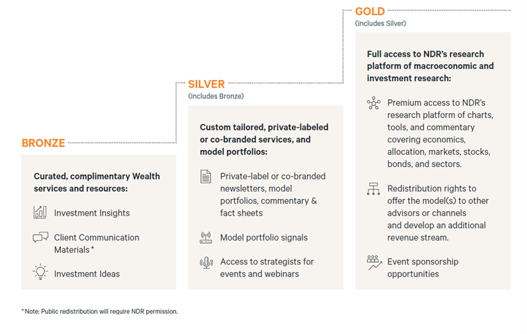Click the document icon for private-label newsletters

click(x=206, y=176)
